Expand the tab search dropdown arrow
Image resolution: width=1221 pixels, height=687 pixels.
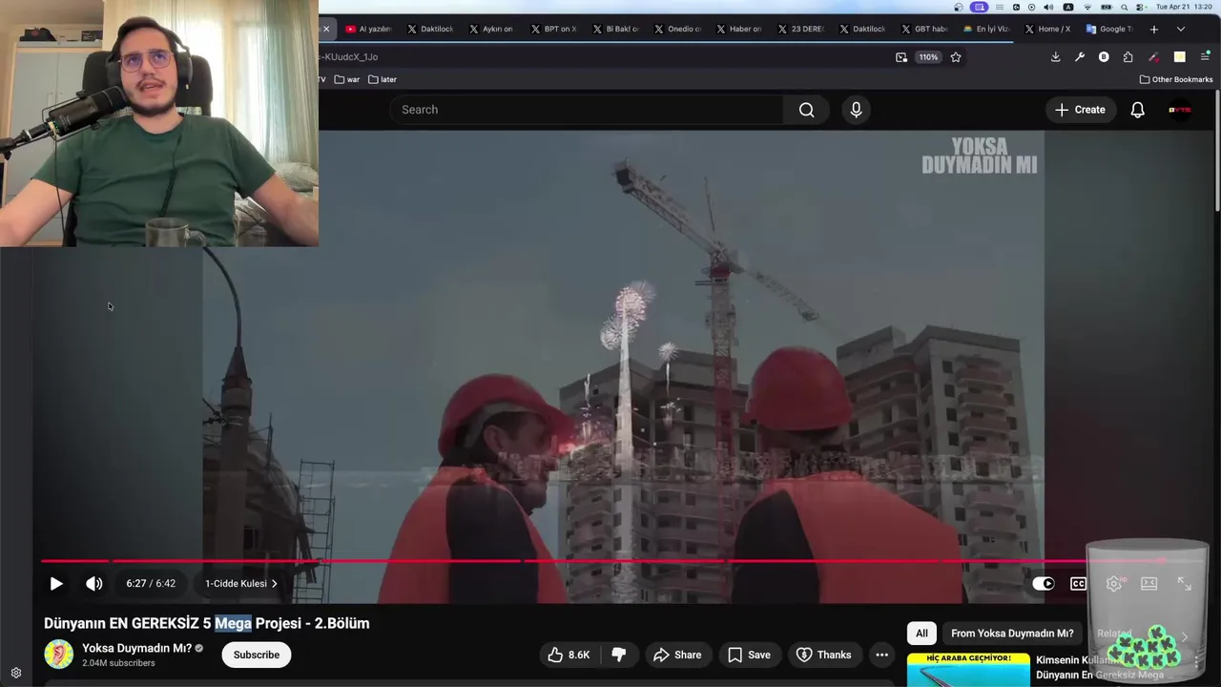1180,29
